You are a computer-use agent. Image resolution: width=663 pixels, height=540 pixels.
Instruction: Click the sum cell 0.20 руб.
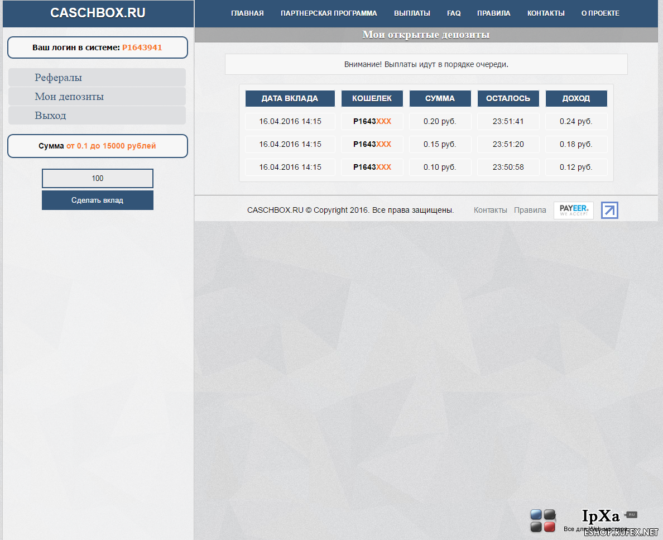(x=440, y=121)
